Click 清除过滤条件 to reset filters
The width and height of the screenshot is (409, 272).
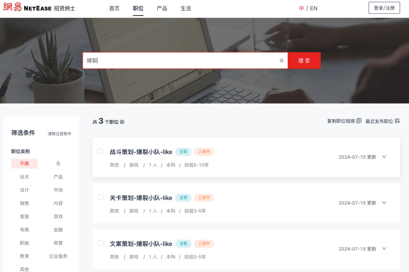[x=59, y=134]
